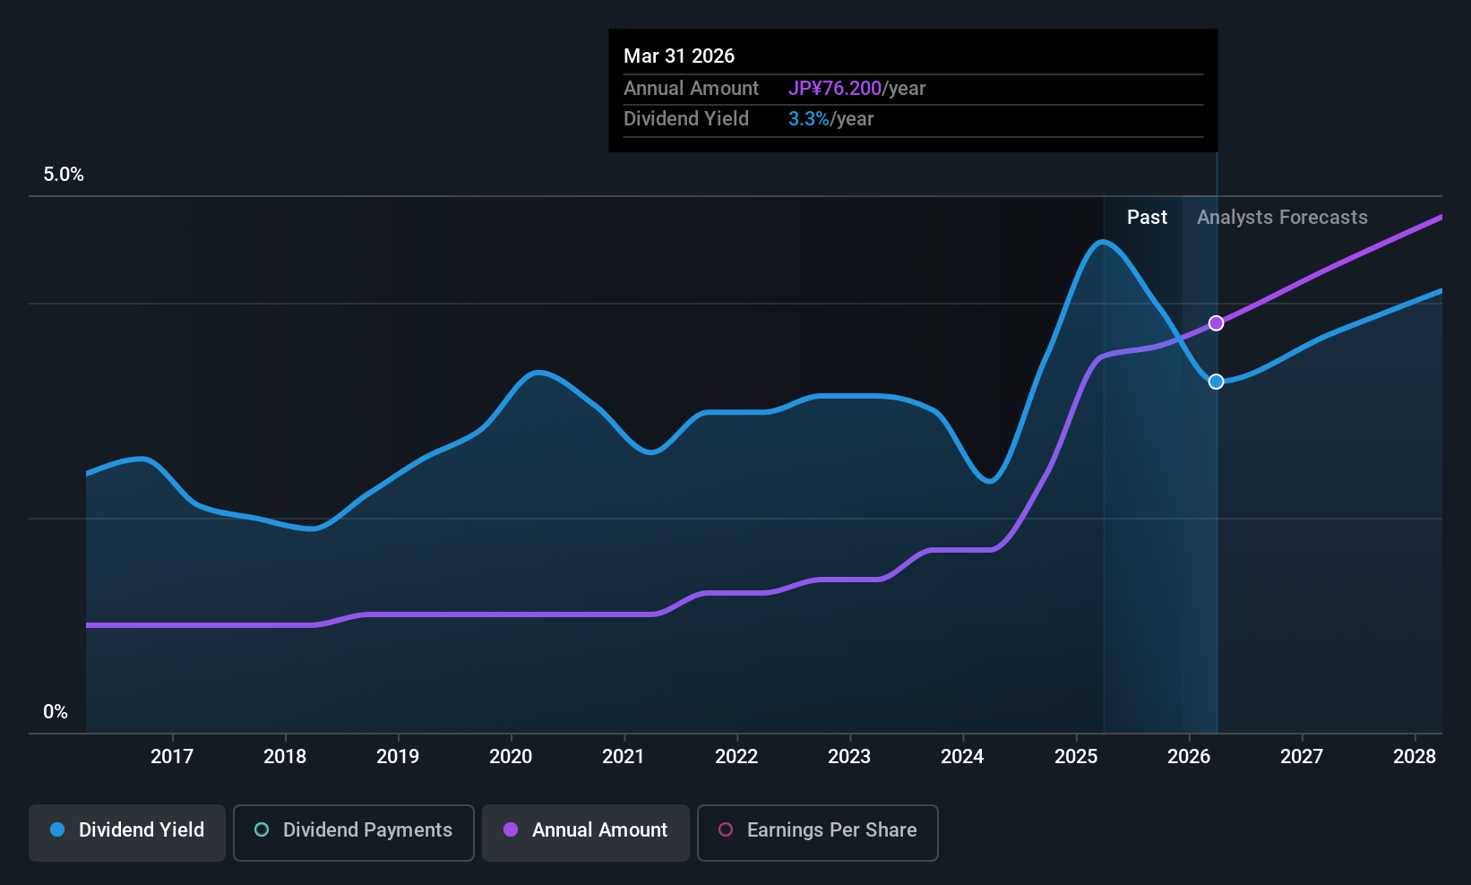Click the purple dot in Annual Amount legend
Image resolution: width=1471 pixels, height=885 pixels.
click(511, 830)
